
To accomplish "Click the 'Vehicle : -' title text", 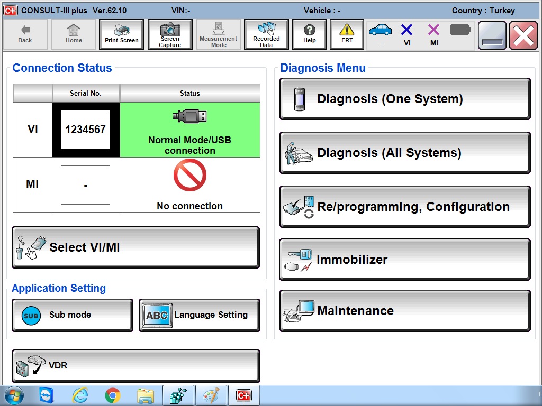I will [x=322, y=11].
